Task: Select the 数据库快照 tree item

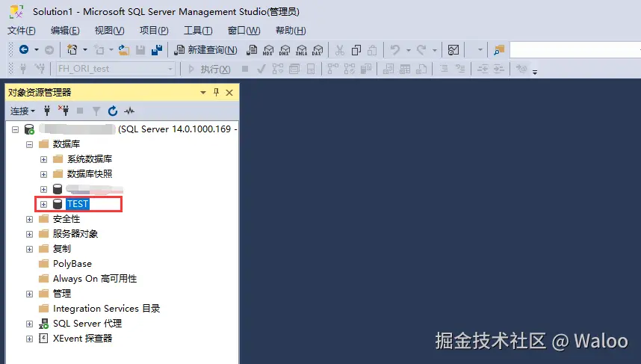Action: (90, 174)
